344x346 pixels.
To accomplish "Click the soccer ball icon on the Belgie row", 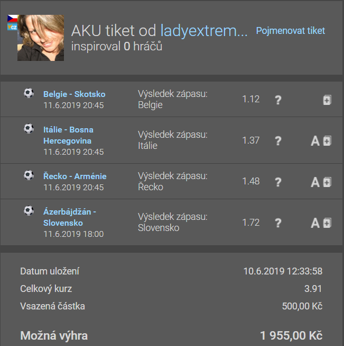I will (29, 93).
